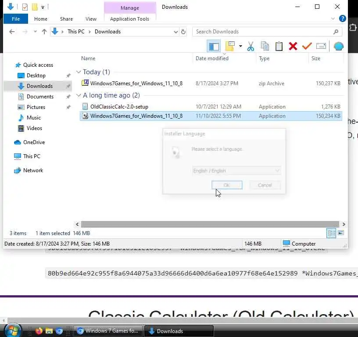The width and height of the screenshot is (358, 337).
Task: Switch to Windows 7 Games taskbar button
Action: [108, 331]
